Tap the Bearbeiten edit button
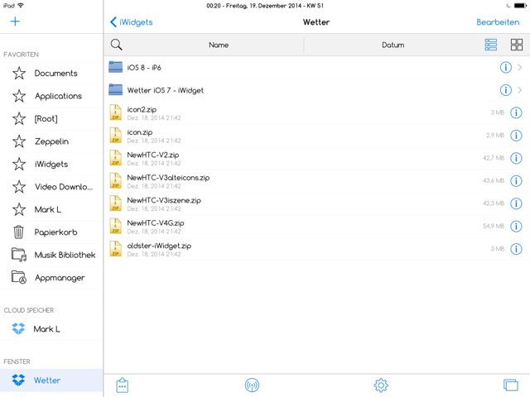Image resolution: width=530 pixels, height=397 pixels. 498,22
